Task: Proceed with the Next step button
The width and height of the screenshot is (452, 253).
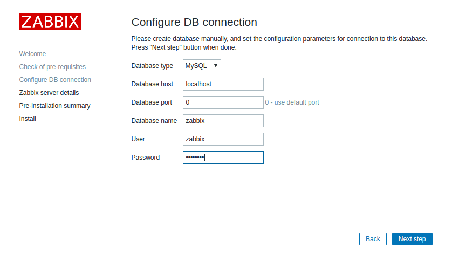Action: pos(412,239)
